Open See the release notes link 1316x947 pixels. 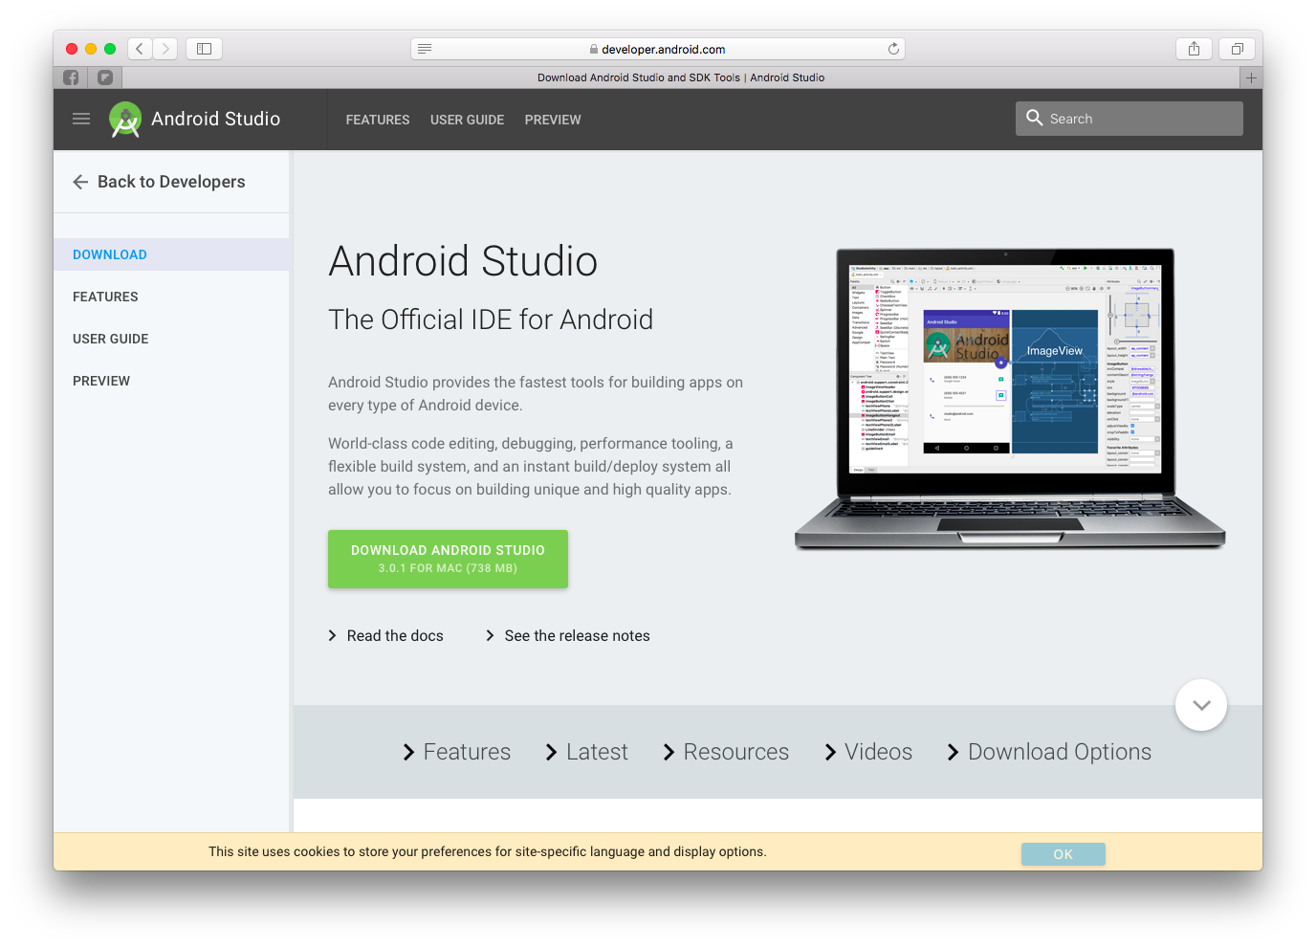568,636
